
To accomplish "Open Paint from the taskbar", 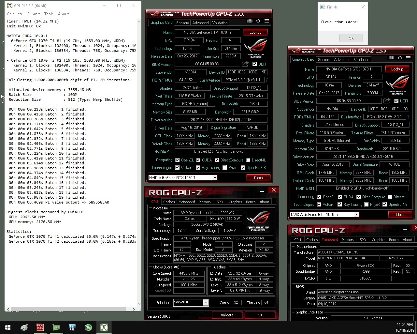I will (24, 327).
